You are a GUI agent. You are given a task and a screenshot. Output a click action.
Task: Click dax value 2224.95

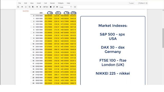[57, 16]
